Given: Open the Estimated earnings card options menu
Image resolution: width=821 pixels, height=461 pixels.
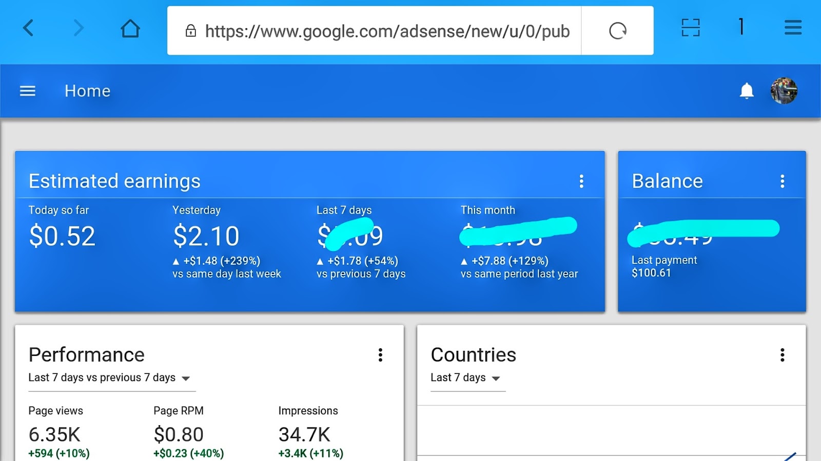Looking at the screenshot, I should 581,181.
